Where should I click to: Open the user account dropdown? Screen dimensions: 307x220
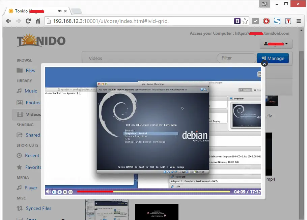(276, 44)
